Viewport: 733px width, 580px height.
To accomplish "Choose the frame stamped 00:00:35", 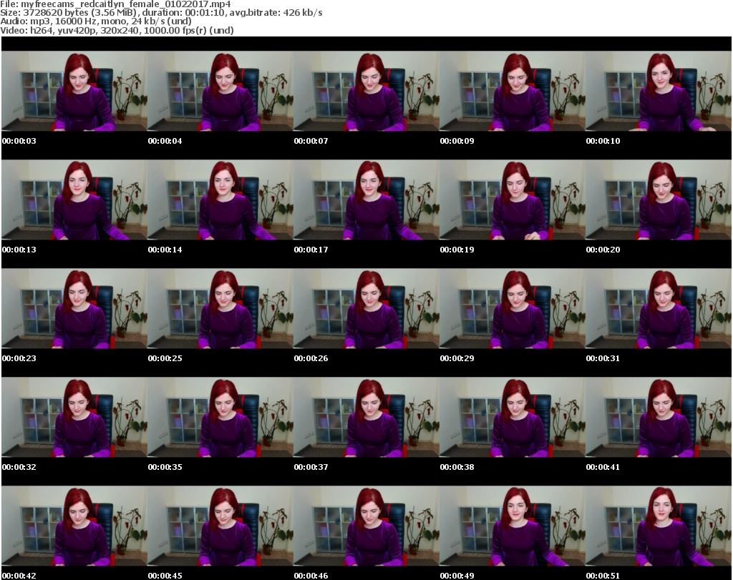I will [220, 418].
